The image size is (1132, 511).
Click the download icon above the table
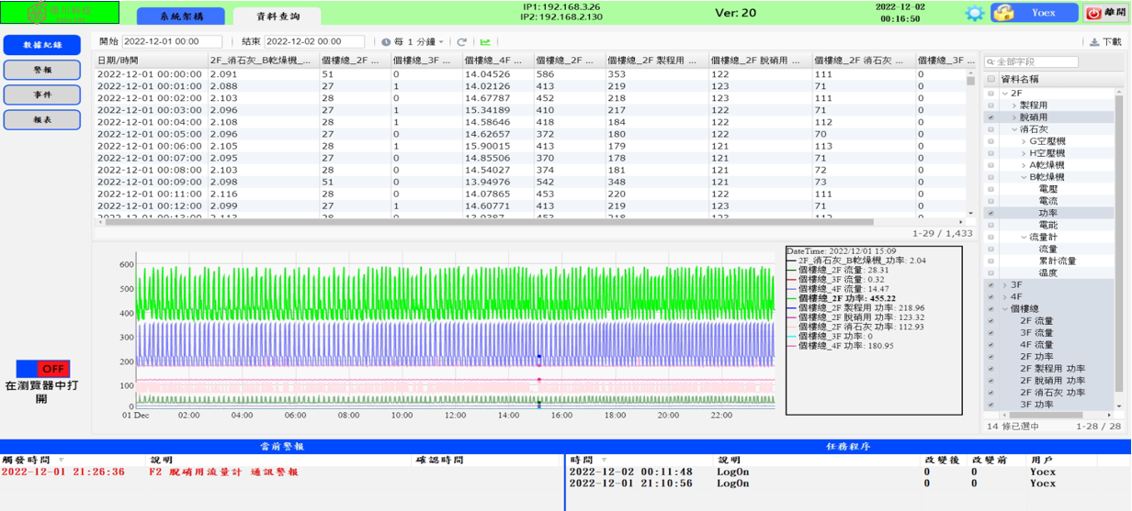click(x=1094, y=42)
